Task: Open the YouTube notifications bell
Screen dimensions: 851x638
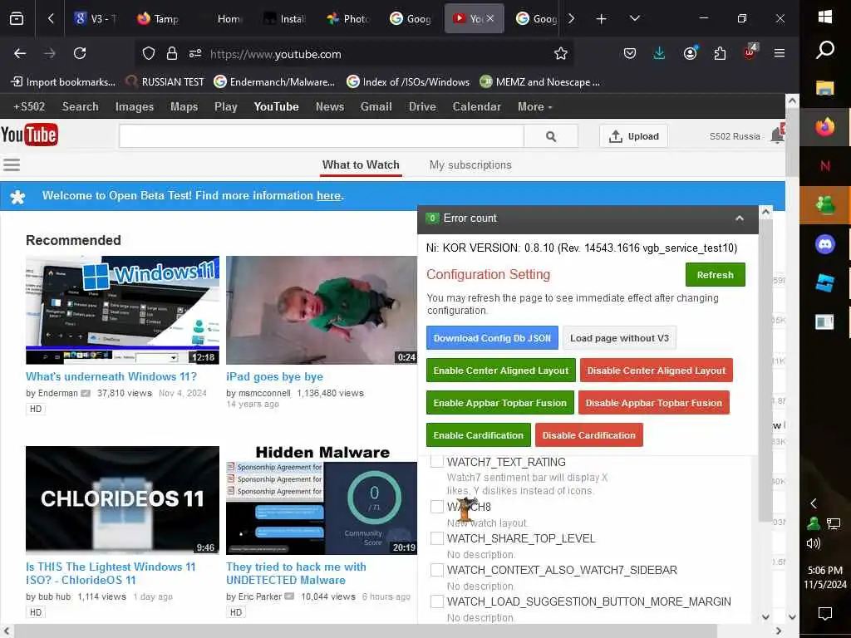Action: click(777, 135)
